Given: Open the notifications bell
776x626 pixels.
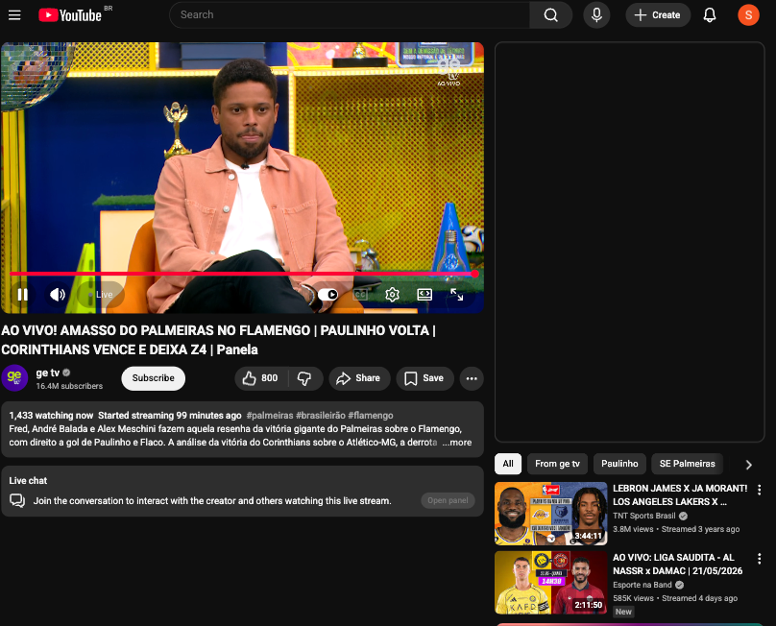Looking at the screenshot, I should tap(710, 14).
